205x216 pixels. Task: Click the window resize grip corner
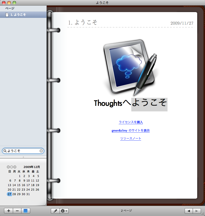203,214
